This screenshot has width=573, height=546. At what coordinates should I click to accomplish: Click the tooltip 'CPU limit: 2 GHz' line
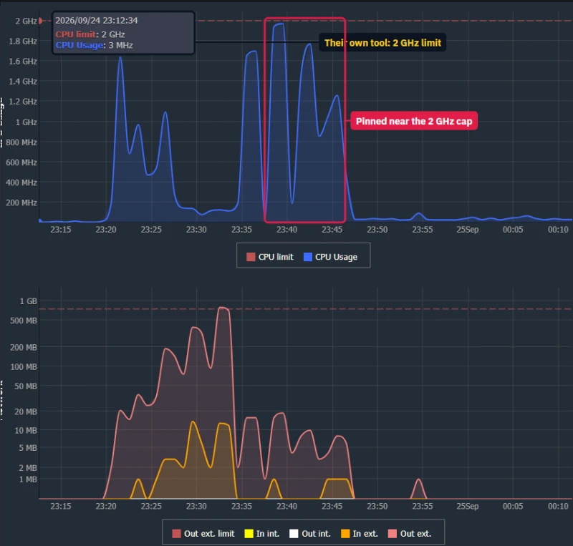90,34
